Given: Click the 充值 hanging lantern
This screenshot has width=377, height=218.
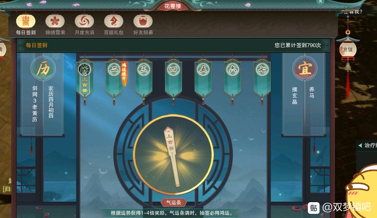Looking at the screenshot, I should pos(348,50).
